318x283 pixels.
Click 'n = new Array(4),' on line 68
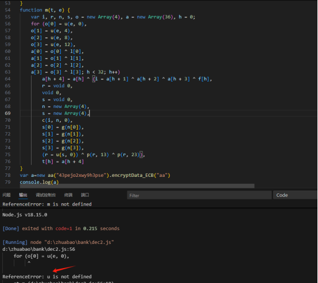pyautogui.click(x=65, y=106)
